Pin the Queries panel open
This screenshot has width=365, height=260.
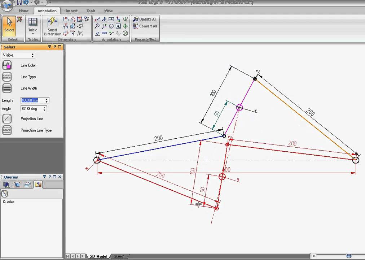click(50, 177)
